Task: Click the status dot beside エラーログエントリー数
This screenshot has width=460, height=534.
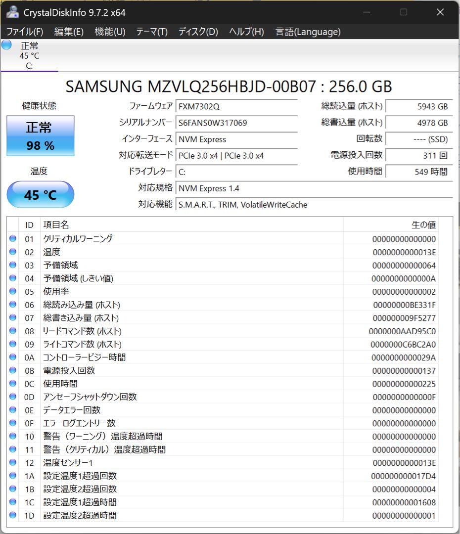Action: coord(13,423)
